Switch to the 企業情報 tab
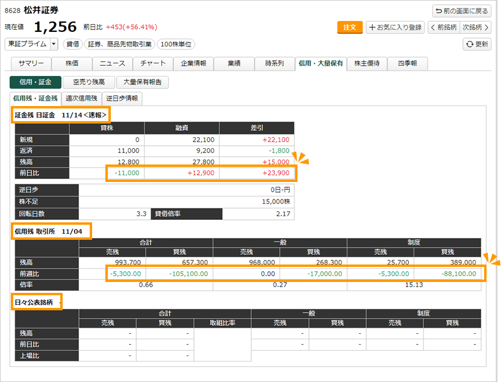Screen dimensions: 501x382 (194, 64)
